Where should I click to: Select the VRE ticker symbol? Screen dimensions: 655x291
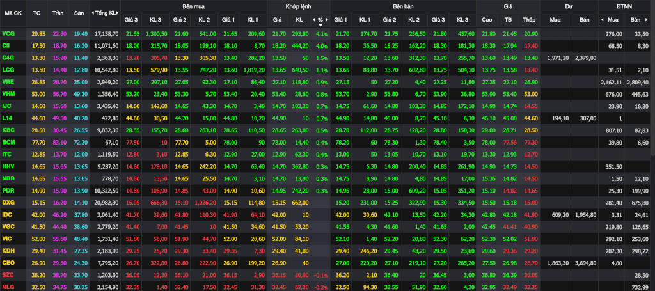8,81
